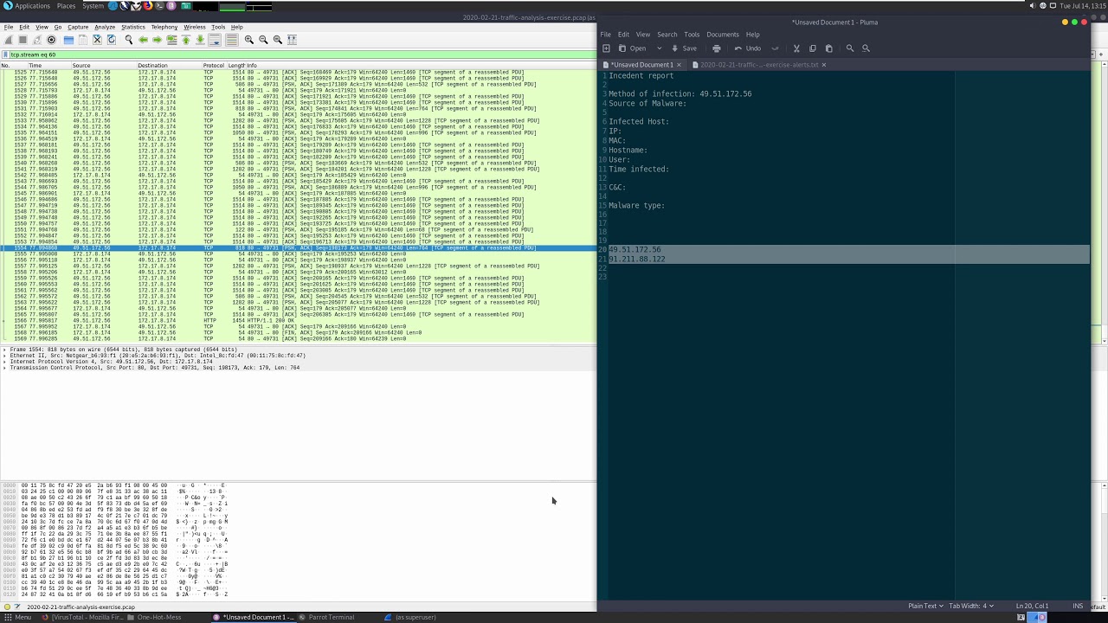Switch to the exercise-alerts.txt tab in Pluma
This screenshot has height=623, width=1108.
(x=758, y=65)
